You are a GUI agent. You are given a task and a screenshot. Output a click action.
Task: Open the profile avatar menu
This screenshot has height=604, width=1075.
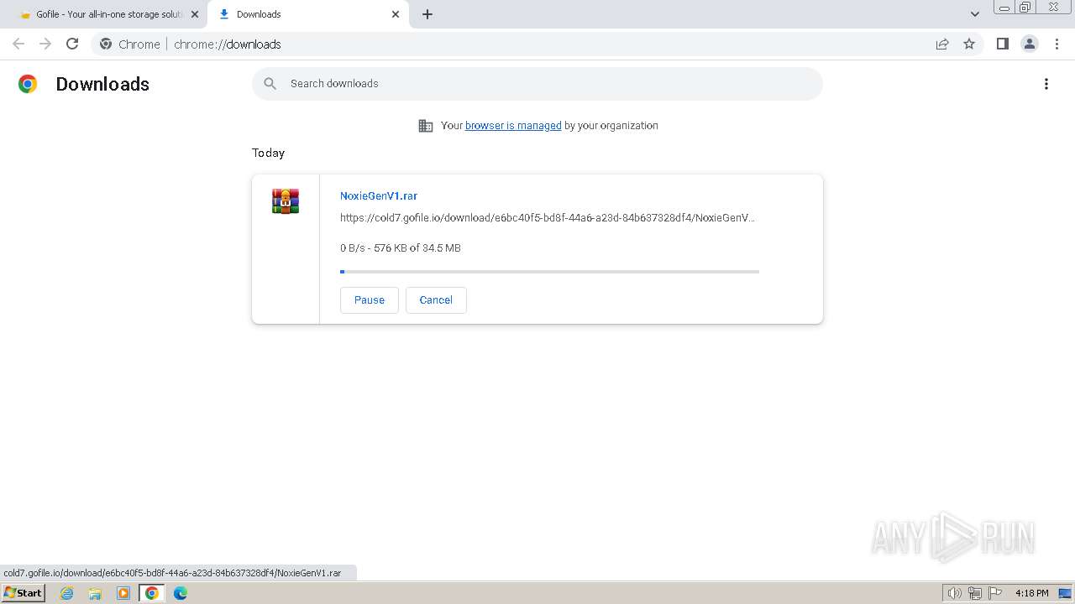point(1030,44)
